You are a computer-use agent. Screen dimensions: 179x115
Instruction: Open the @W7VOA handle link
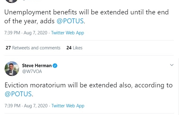click(32, 71)
